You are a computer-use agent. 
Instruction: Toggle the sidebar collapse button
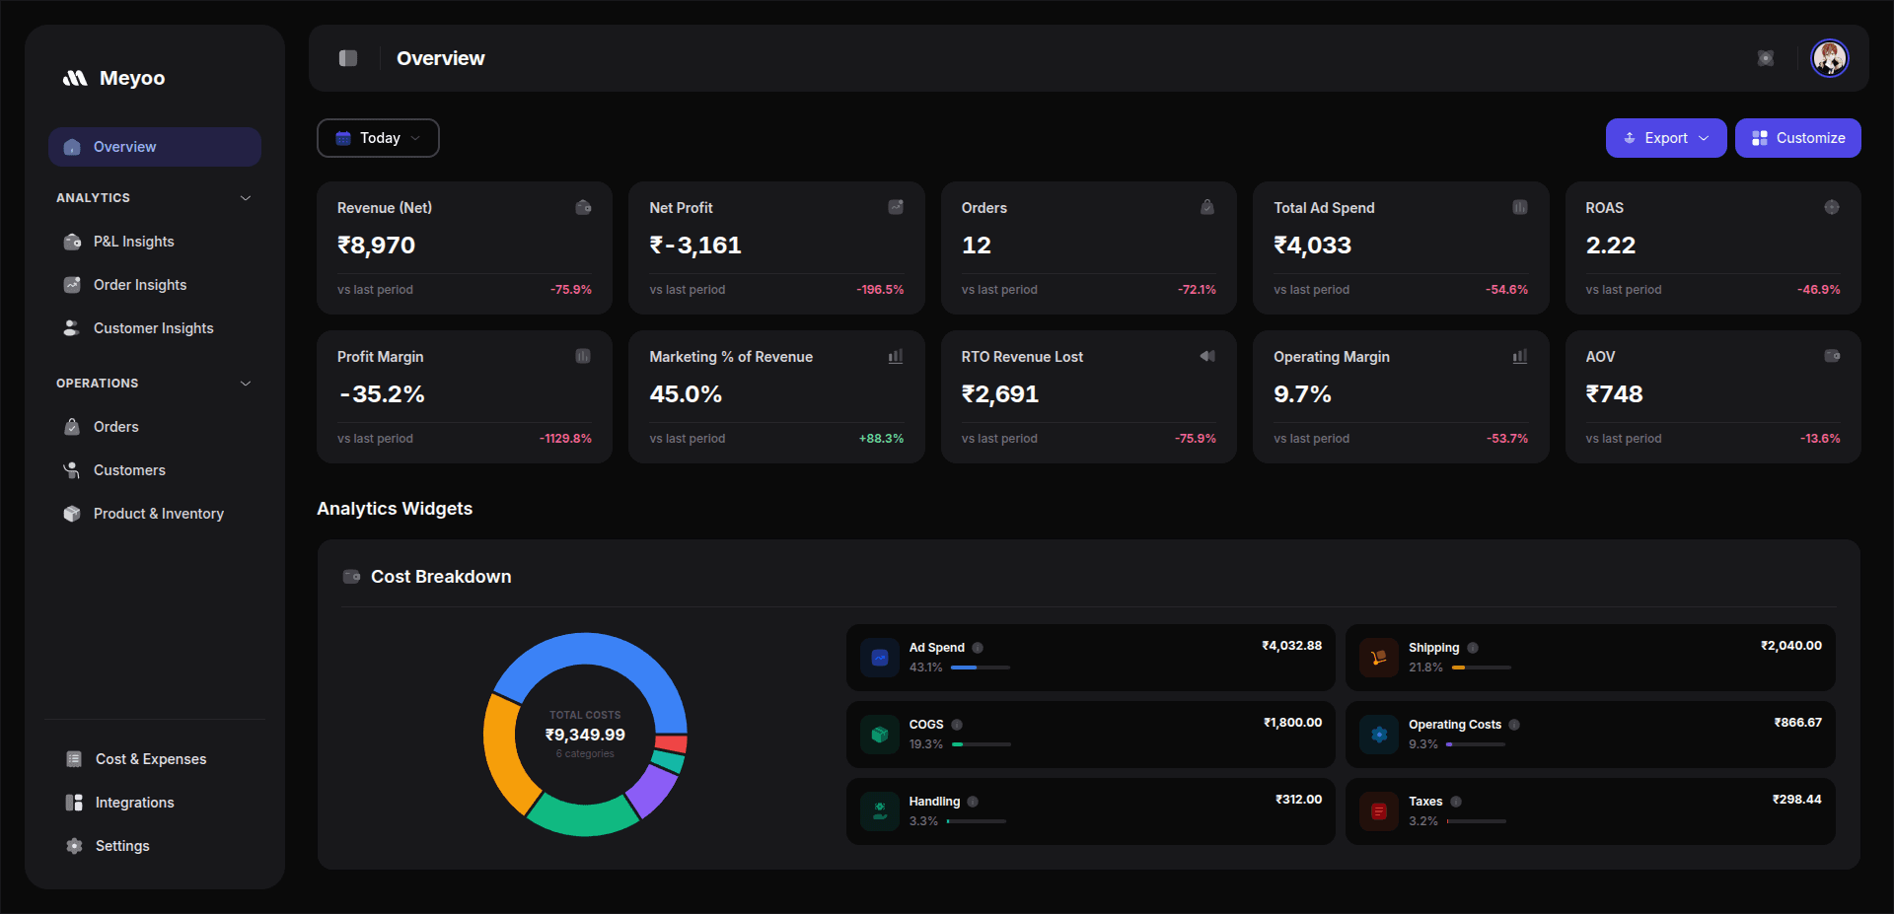[x=347, y=58]
